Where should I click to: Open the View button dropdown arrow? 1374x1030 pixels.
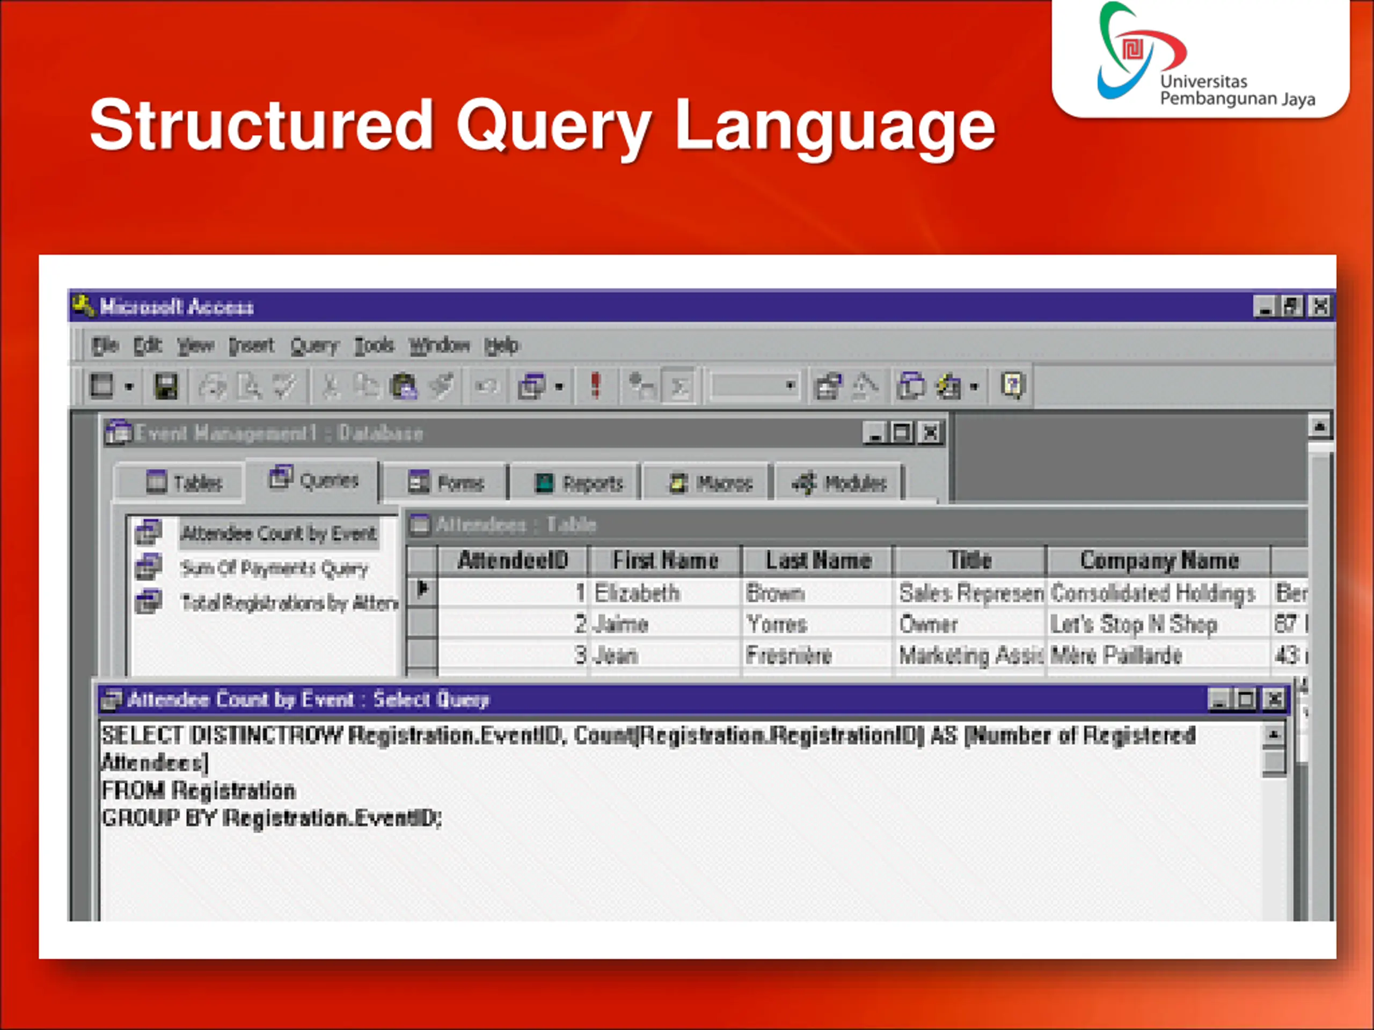[129, 387]
